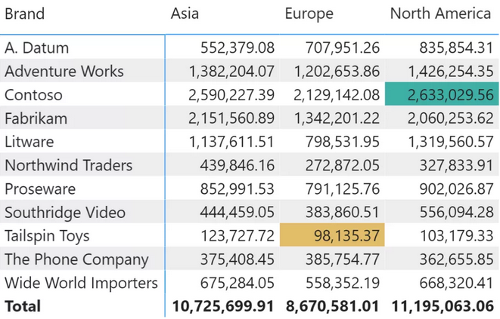500x319 pixels.
Task: Click the North America total 11,195,063.06
Action: (442, 307)
